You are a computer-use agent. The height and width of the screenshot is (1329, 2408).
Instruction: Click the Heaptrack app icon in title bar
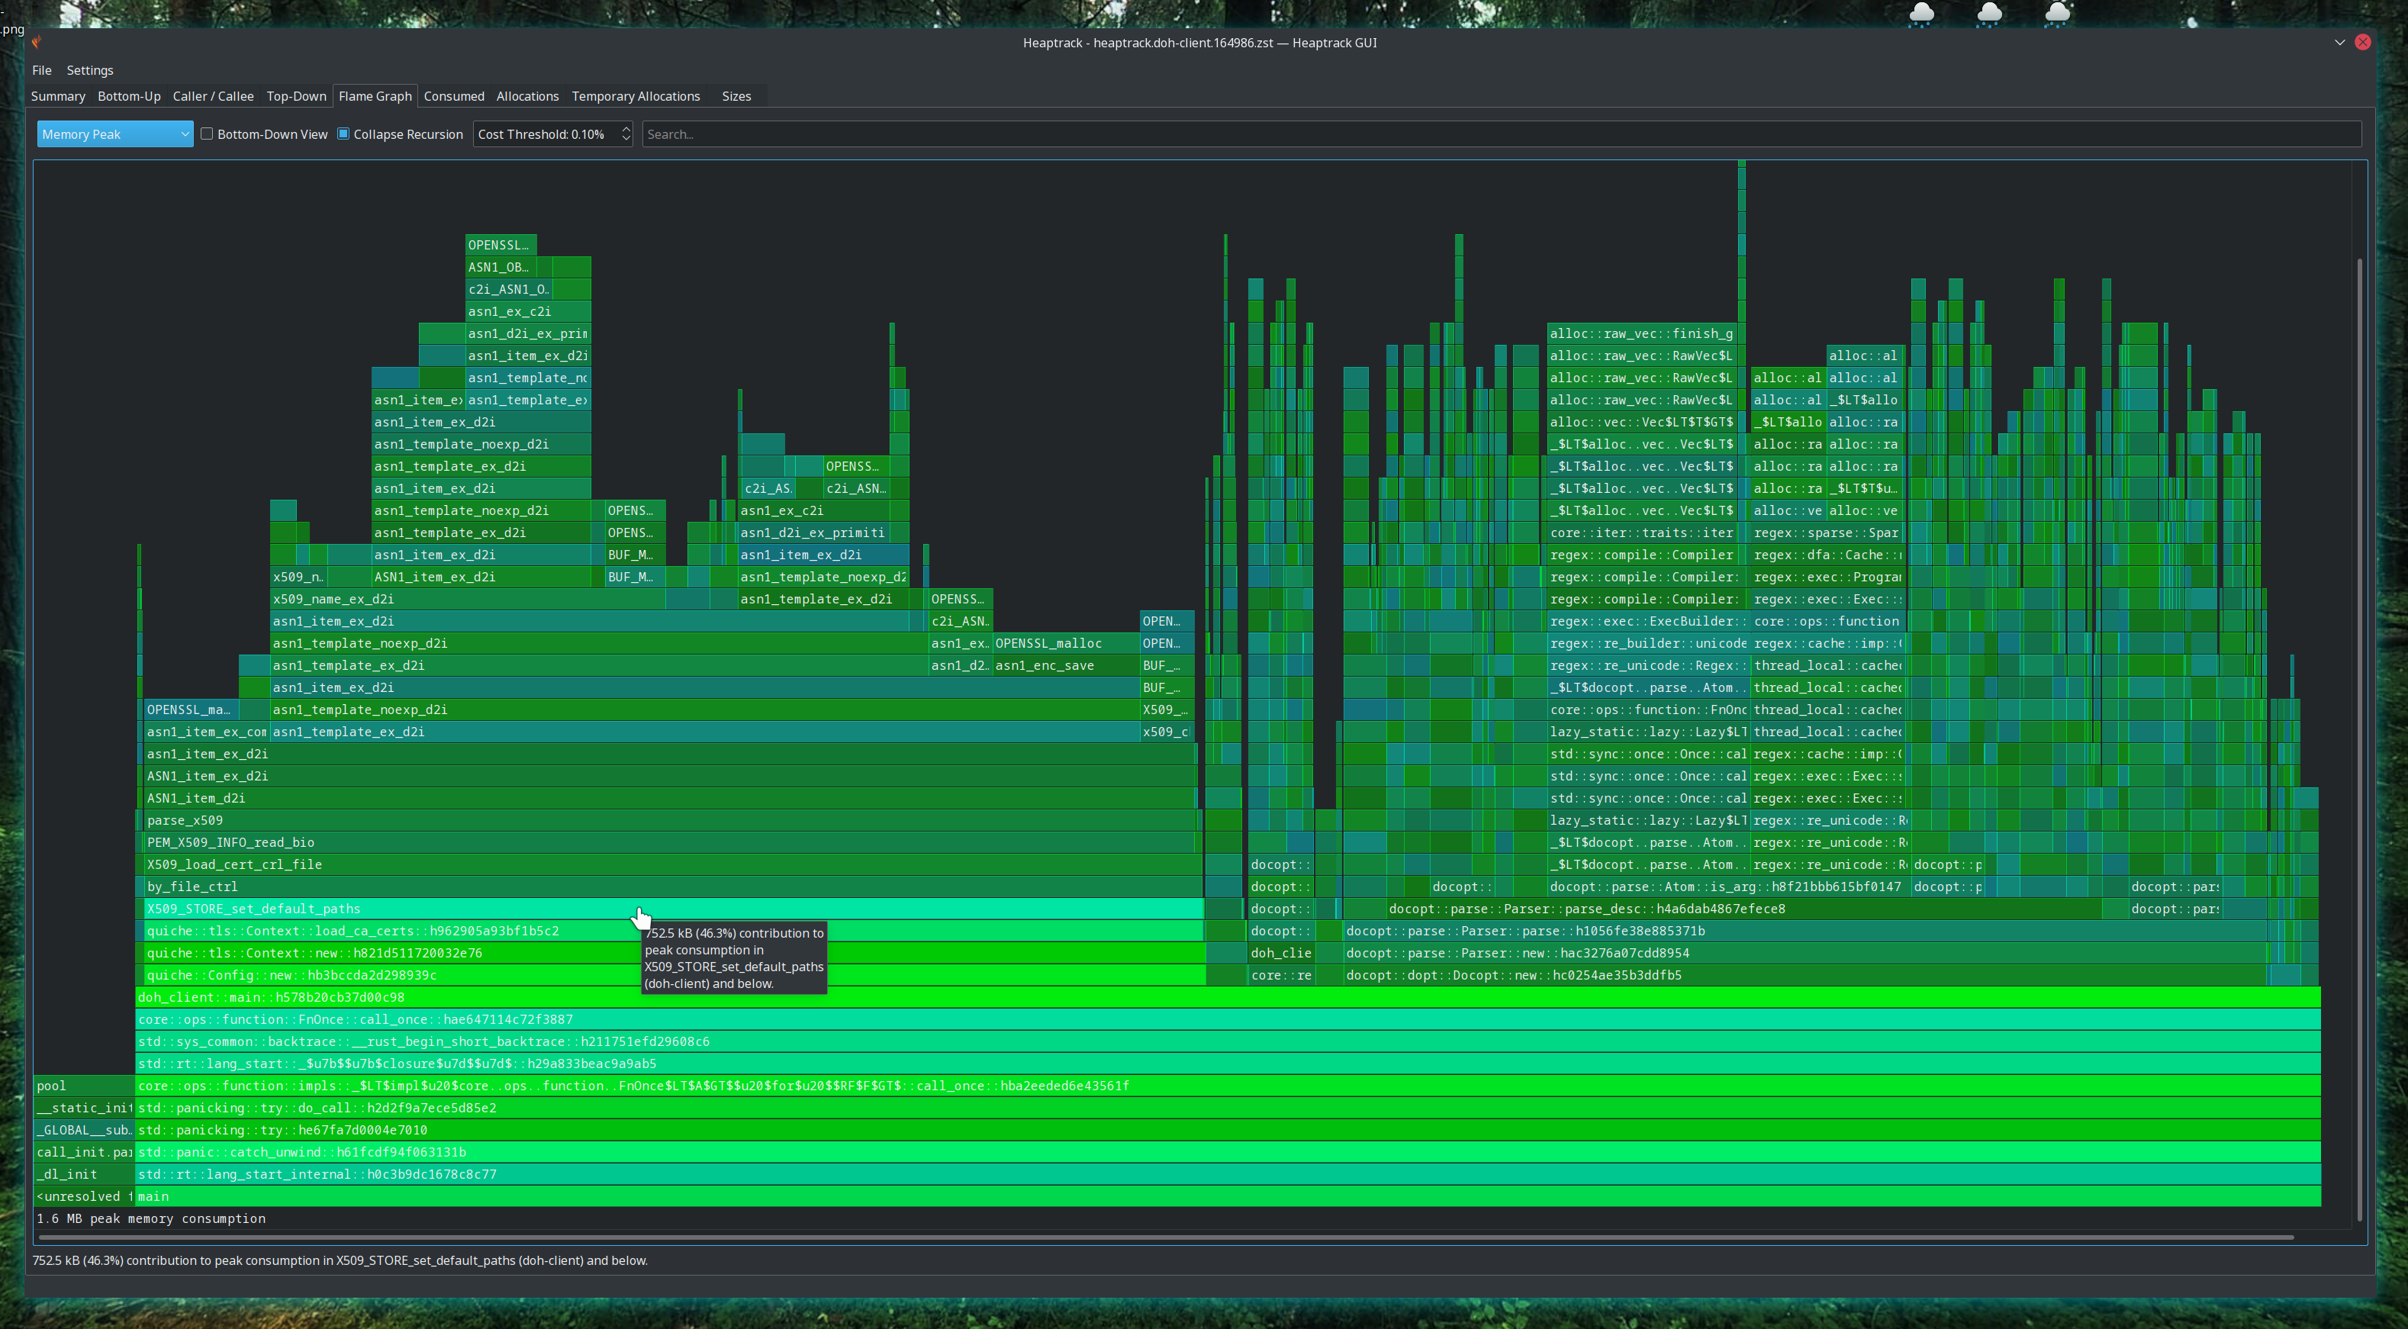point(37,42)
